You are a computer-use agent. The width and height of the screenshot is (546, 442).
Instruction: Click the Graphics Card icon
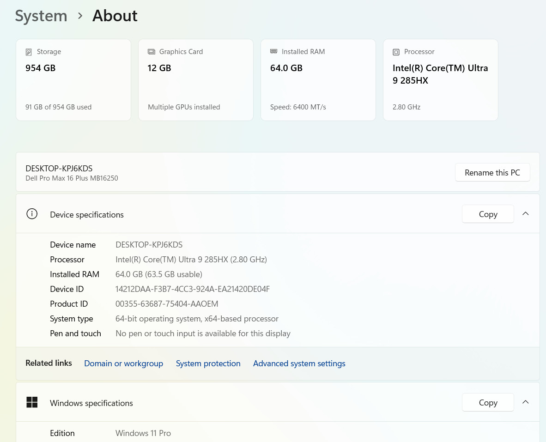pos(152,52)
